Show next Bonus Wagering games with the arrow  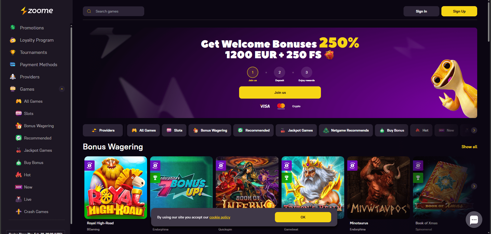coord(474,186)
